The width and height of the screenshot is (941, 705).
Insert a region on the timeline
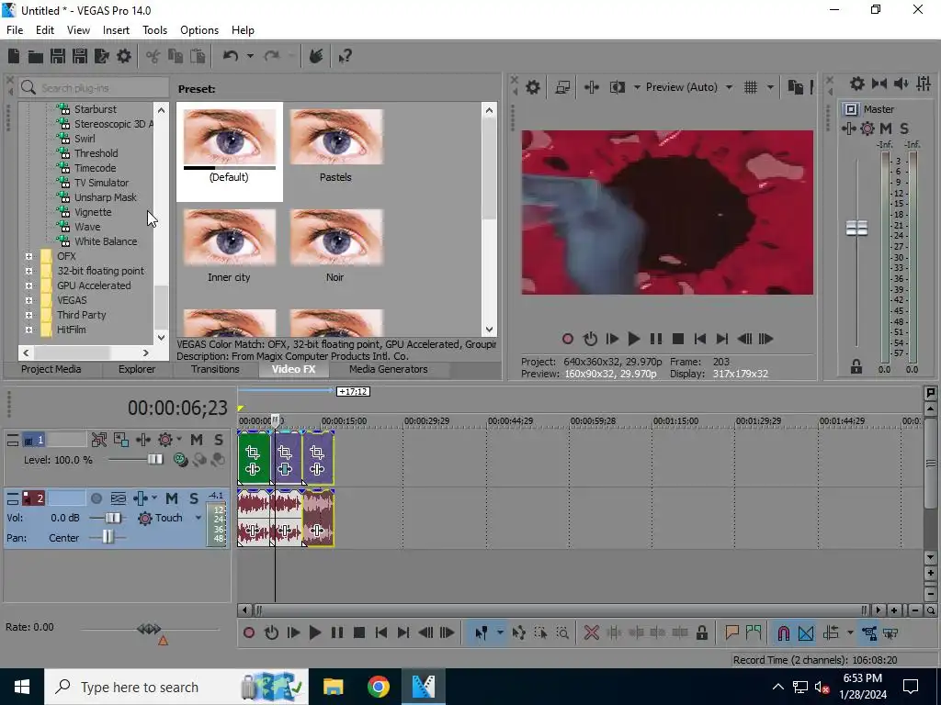click(754, 633)
